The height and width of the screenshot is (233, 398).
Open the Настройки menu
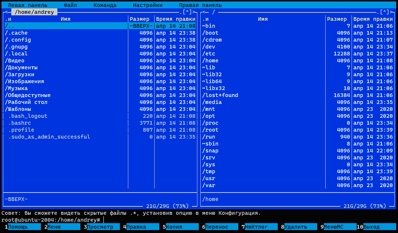point(148,5)
